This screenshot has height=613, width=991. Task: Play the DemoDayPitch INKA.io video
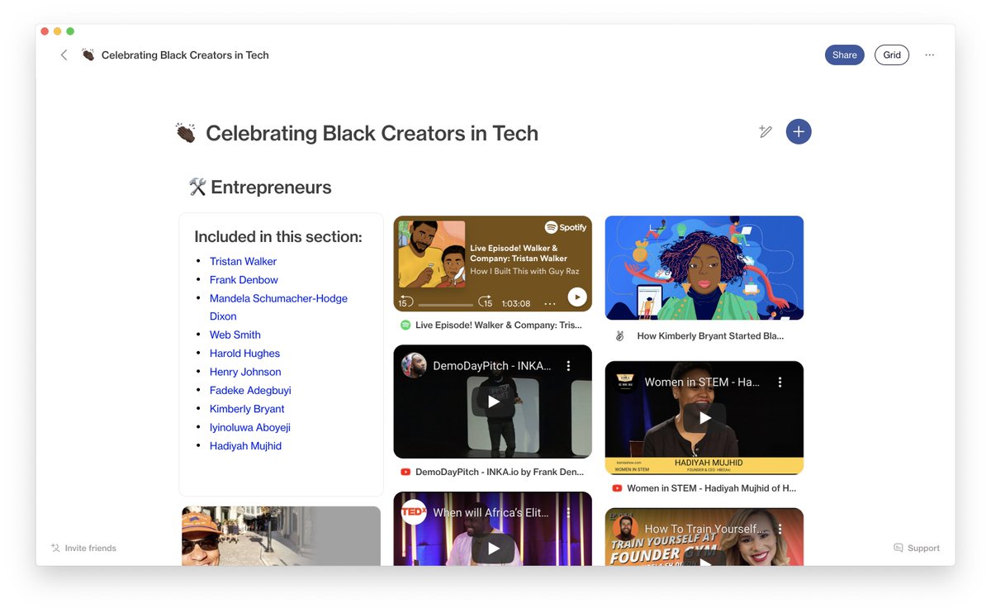(x=493, y=402)
